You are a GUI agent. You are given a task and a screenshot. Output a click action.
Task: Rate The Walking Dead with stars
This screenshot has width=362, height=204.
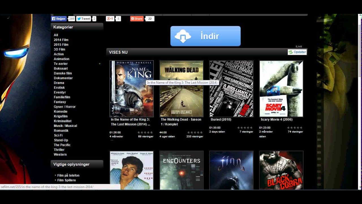coord(195,133)
